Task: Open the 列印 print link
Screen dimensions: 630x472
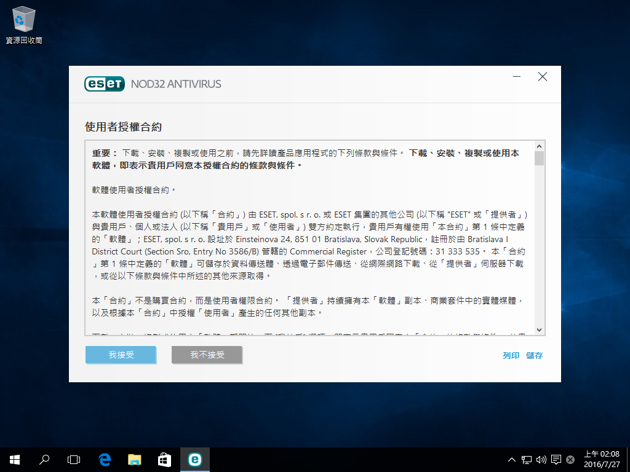Action: tap(511, 355)
